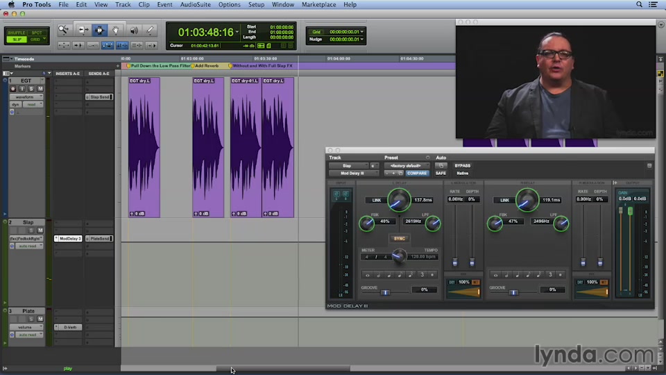Click the COMPARE button
Screen dimensions: 666x375
click(417, 174)
